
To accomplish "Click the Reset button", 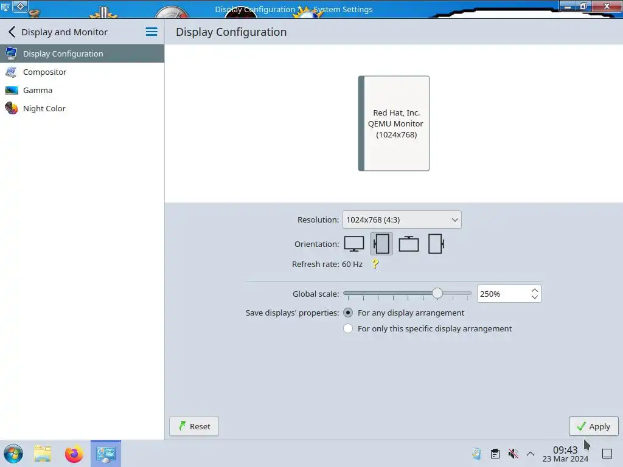I will click(x=194, y=426).
